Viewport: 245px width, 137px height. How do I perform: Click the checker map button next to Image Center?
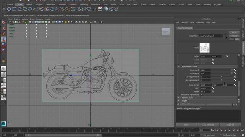[235, 85]
